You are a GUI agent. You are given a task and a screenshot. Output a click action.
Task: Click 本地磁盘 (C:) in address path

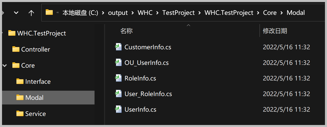click(80, 13)
